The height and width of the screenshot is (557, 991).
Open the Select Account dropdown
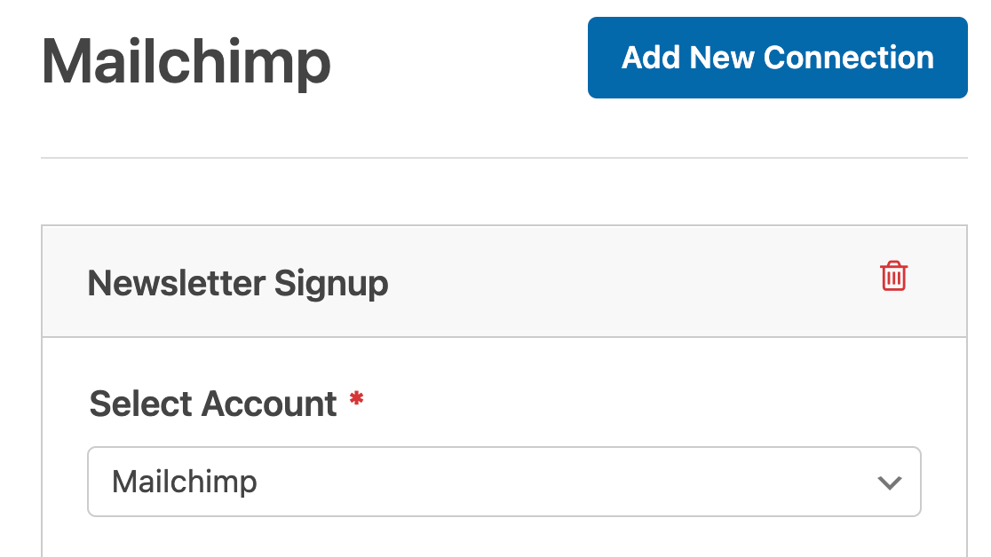(x=503, y=482)
